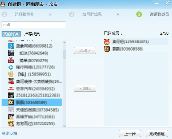This screenshot has width=172, height=139.
Task: Open the 意见反馈 feedback link
Action: click(9, 134)
